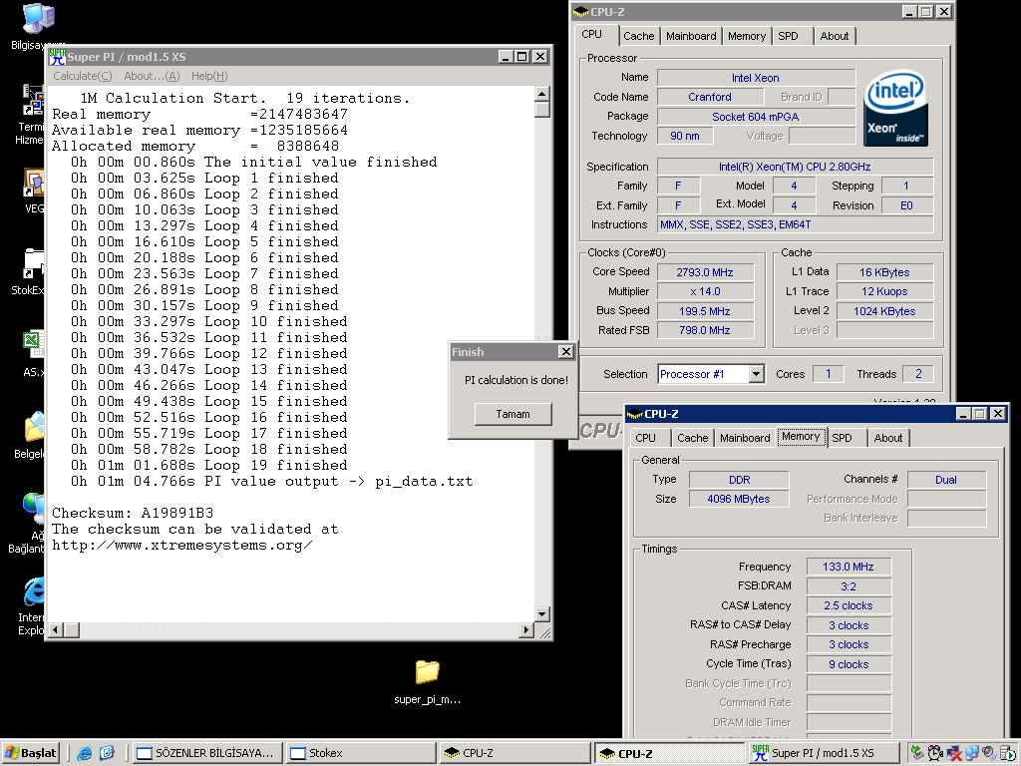Screen dimensions: 1021x766
Task: Click the second quick launch icon
Action: pyautogui.click(x=107, y=753)
